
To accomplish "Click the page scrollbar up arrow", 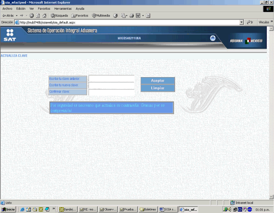I will point(271,28).
